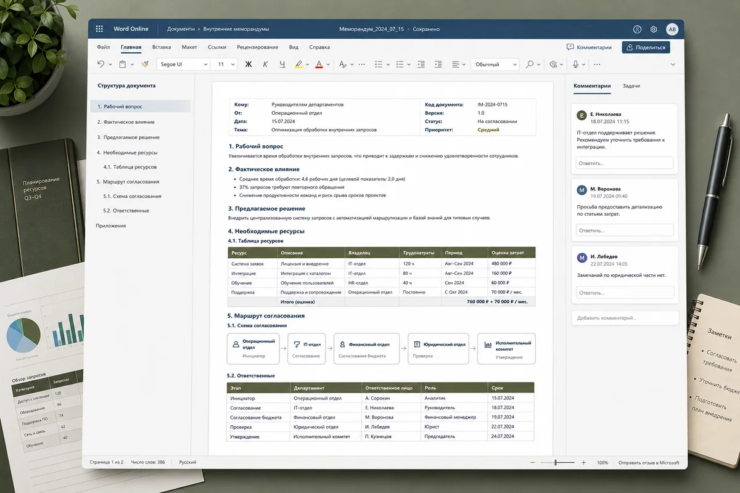Open the bulleted list tool

pyautogui.click(x=379, y=64)
